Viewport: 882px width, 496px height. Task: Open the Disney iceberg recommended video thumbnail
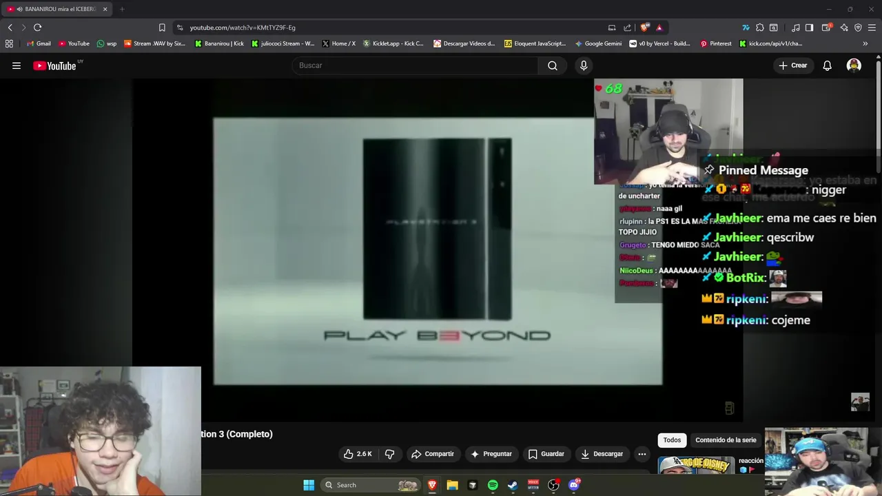click(x=696, y=465)
